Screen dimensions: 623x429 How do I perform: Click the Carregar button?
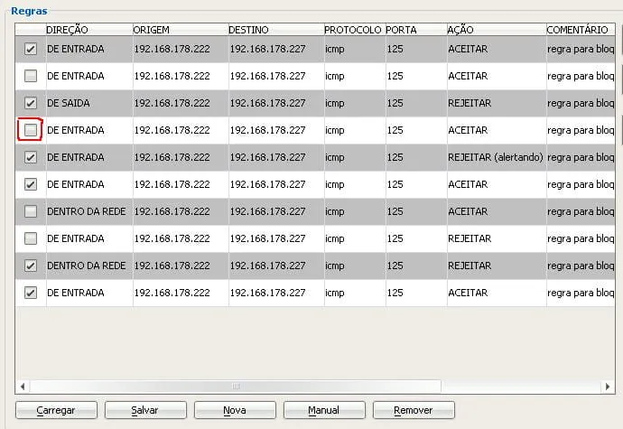[56, 410]
